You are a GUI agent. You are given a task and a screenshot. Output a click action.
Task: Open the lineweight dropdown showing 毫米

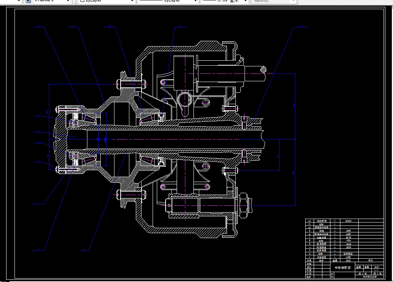click(x=225, y=1)
